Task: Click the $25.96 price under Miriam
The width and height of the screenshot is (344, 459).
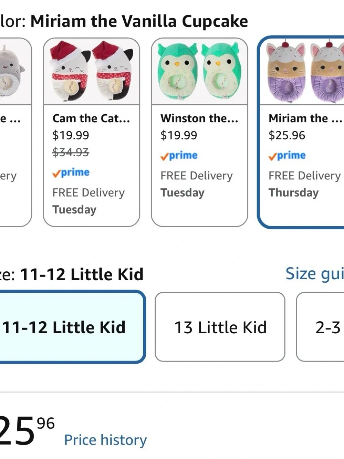Action: 287,135
